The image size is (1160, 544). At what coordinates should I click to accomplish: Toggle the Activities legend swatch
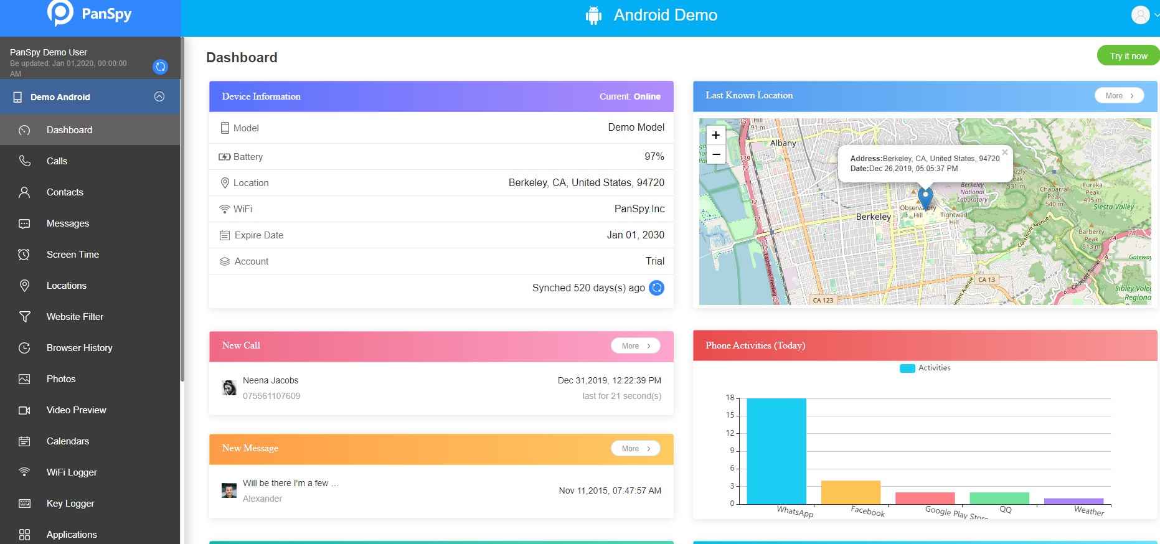[907, 368]
